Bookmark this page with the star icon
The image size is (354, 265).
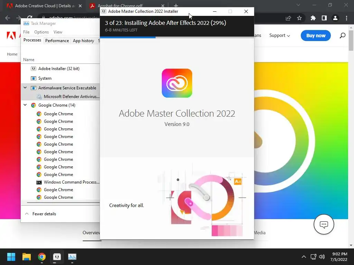[299, 18]
